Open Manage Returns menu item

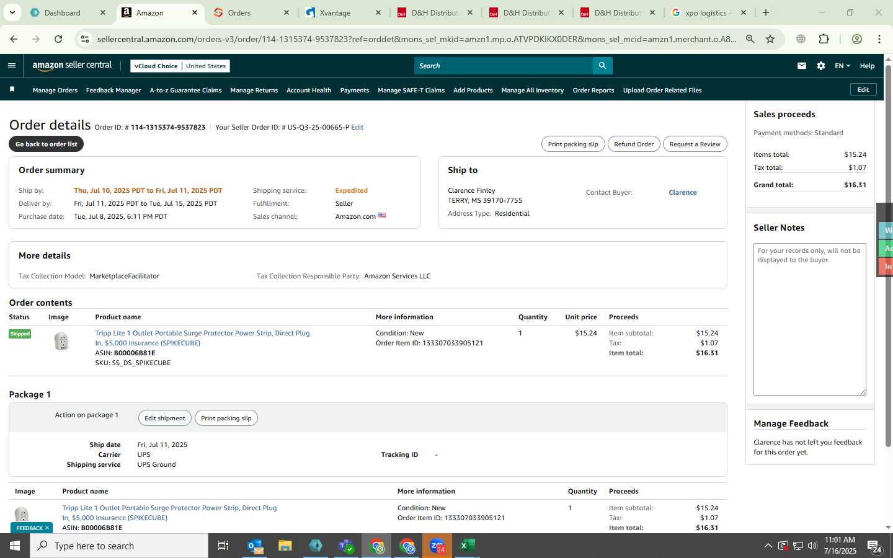254,91
